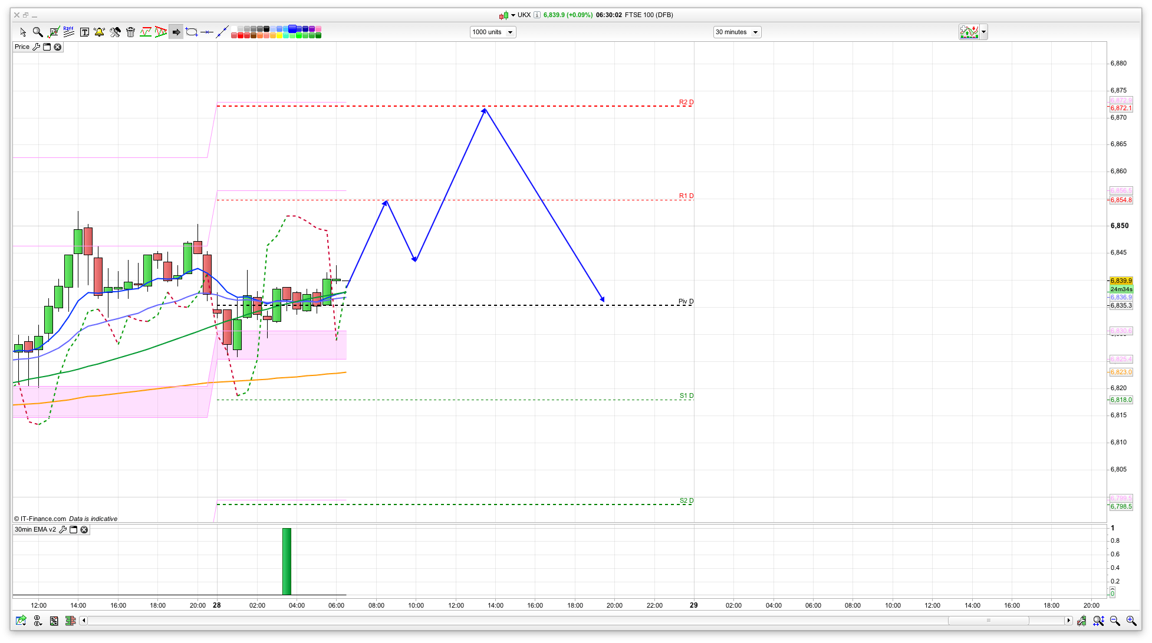Toggle the arrow drawing tool

click(x=176, y=32)
